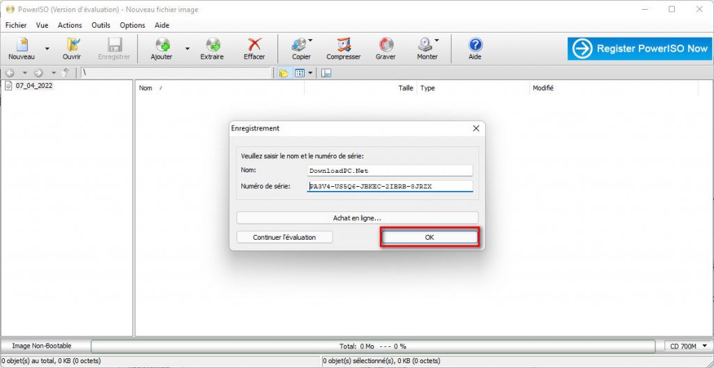Select the 07_04_2022 tree item
The height and width of the screenshot is (368, 714).
coord(34,86)
